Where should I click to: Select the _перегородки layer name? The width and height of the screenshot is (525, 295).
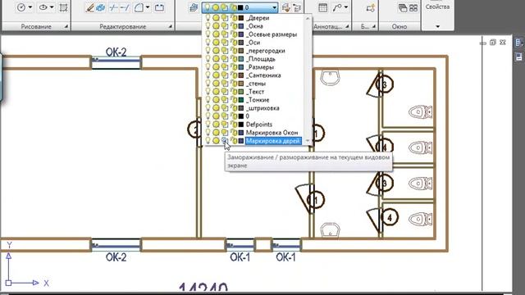pos(266,51)
